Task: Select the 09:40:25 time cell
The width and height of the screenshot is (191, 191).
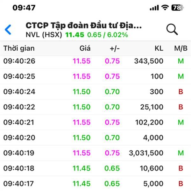Action: (x=19, y=76)
